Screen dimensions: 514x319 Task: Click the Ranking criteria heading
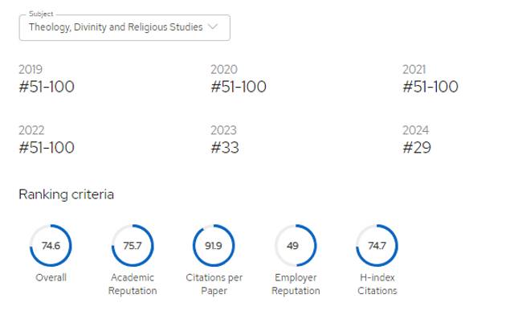(66, 194)
